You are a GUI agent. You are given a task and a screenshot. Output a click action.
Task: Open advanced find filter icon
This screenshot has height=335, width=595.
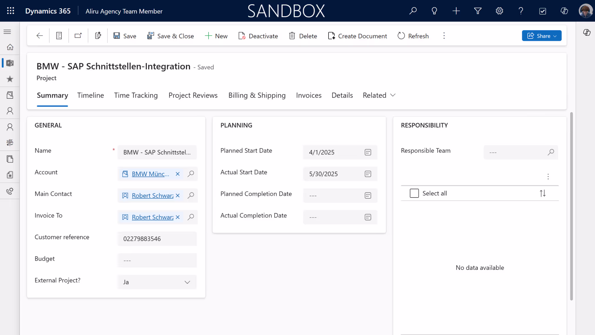click(478, 11)
